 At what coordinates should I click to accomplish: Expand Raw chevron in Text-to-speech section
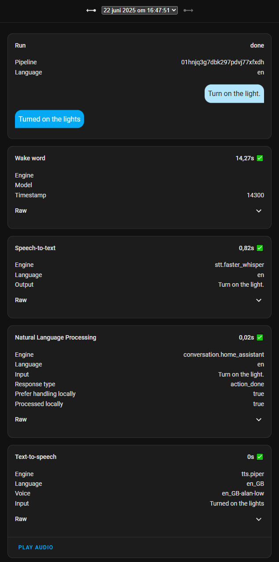point(259,519)
